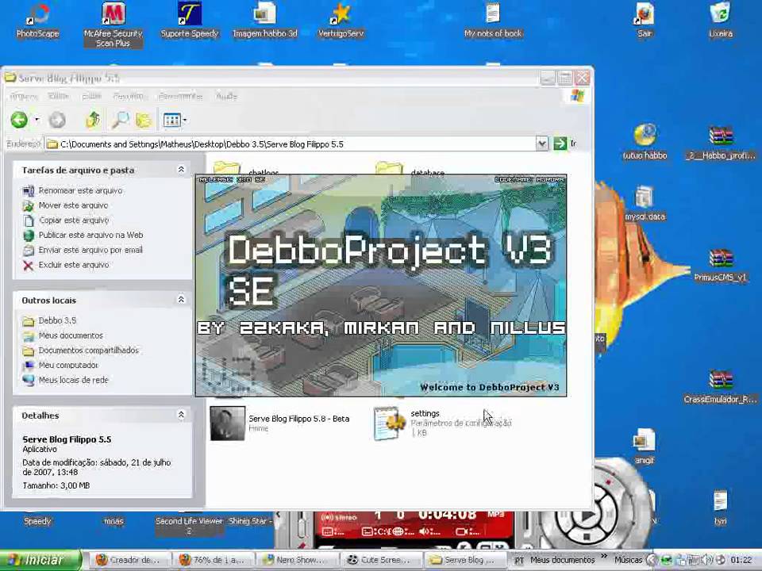Switch to the Cute Scree... taskbar item
762x571 pixels.
[x=380, y=560]
